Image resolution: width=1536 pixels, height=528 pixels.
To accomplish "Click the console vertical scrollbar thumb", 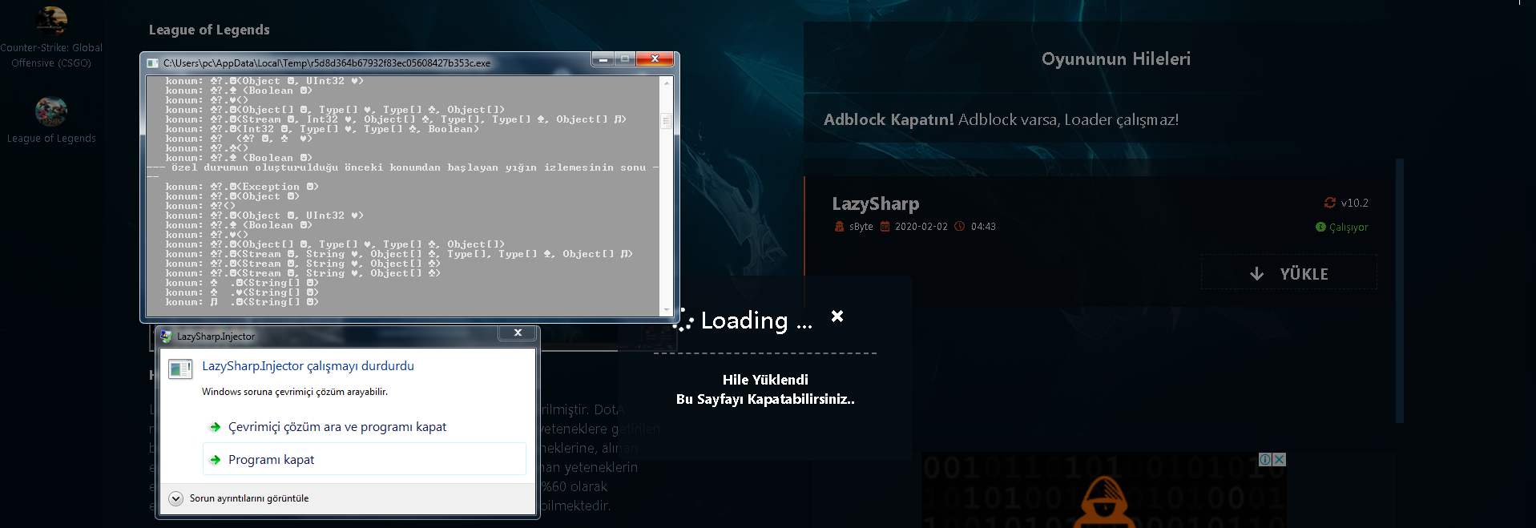I will tap(666, 121).
